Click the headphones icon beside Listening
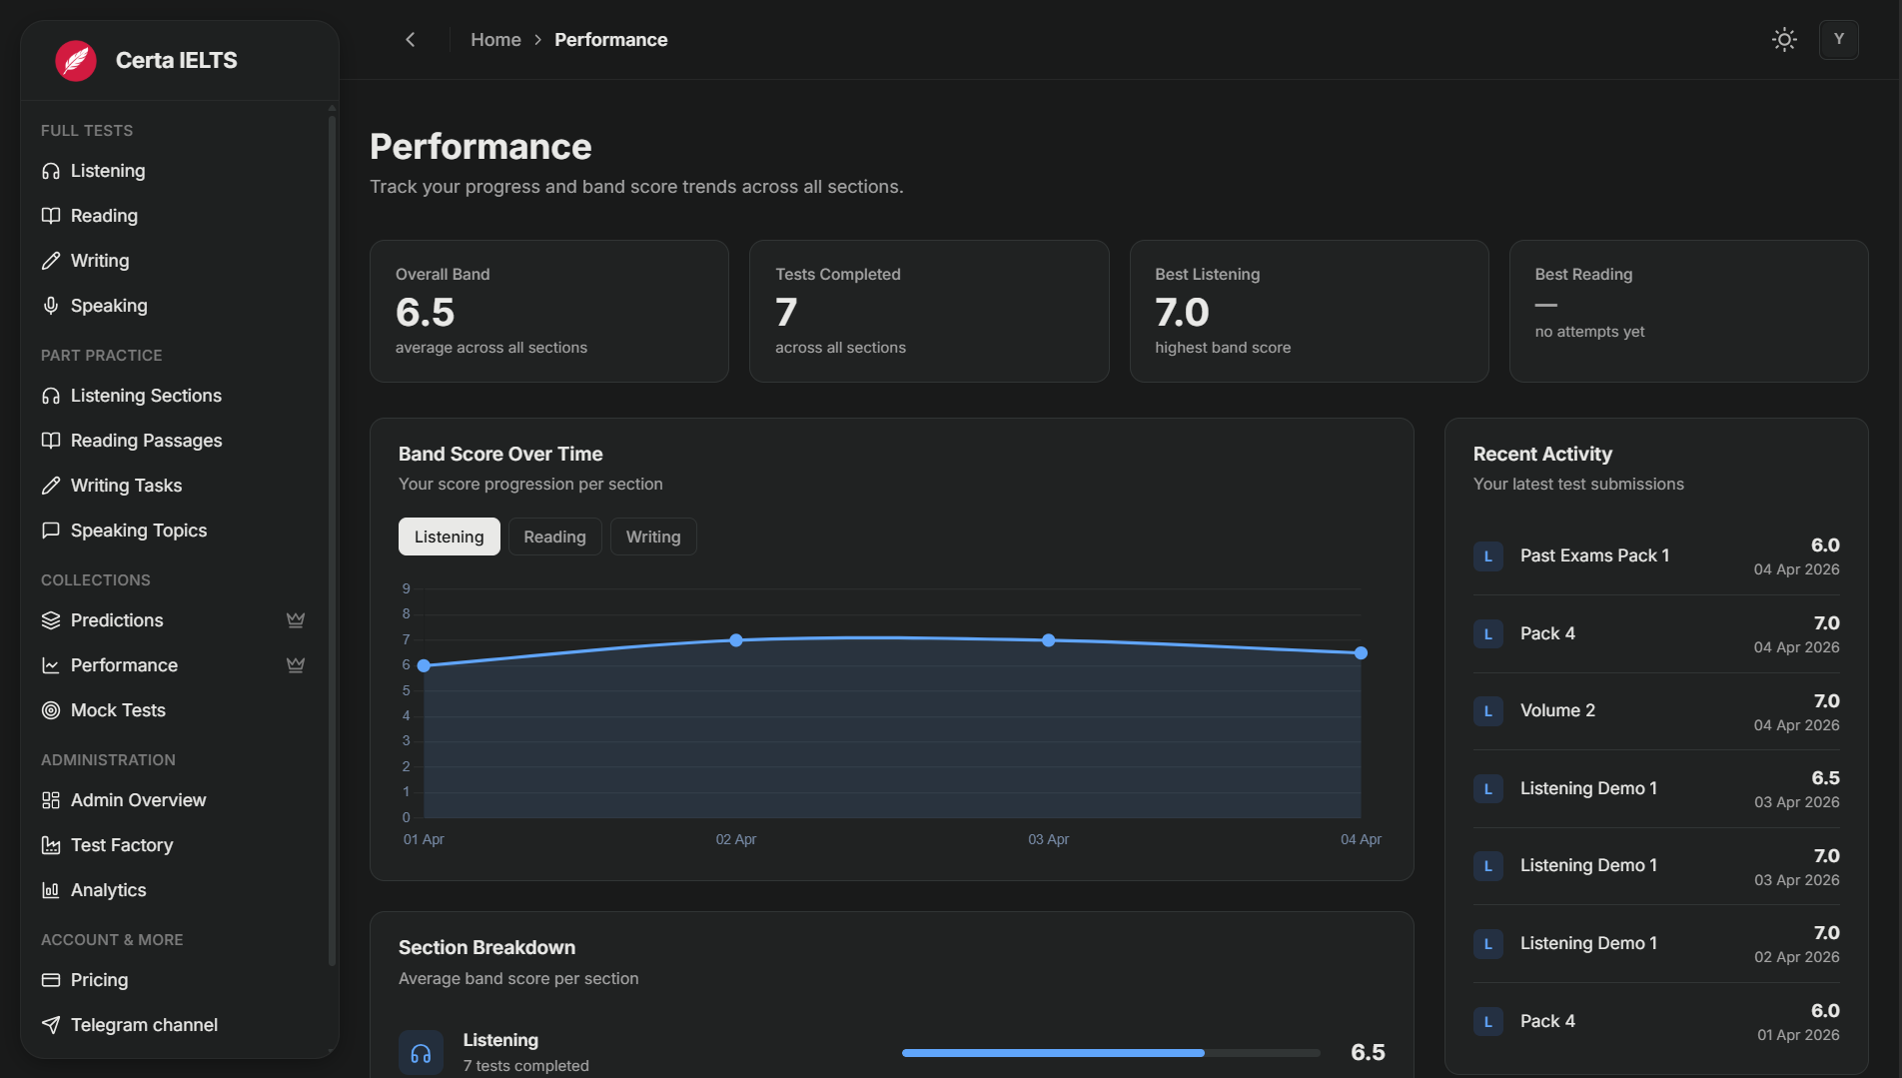The width and height of the screenshot is (1902, 1078). pos(51,171)
